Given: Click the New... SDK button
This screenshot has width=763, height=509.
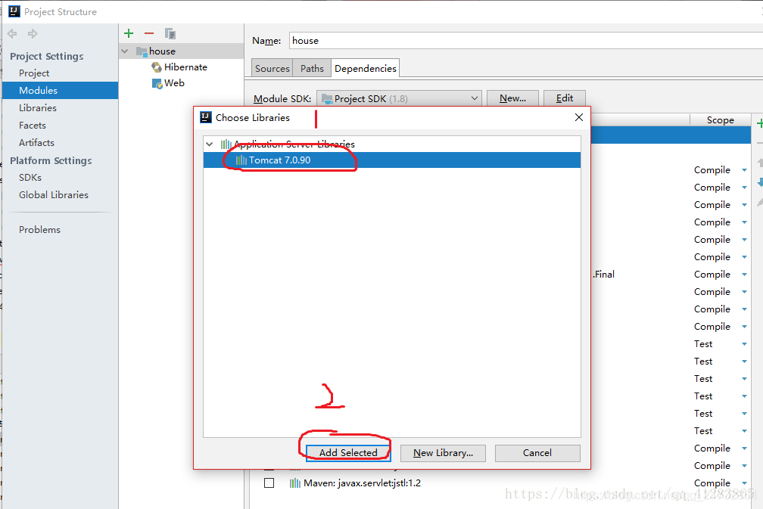Looking at the screenshot, I should [x=512, y=98].
